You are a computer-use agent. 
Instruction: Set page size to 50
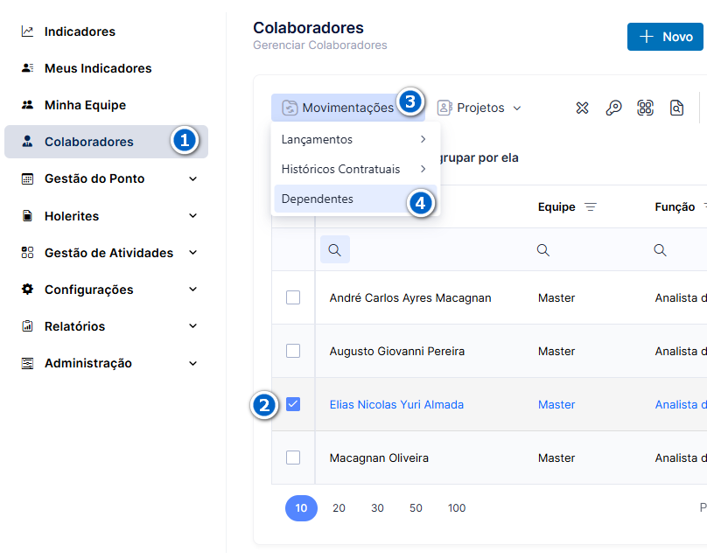tap(416, 508)
